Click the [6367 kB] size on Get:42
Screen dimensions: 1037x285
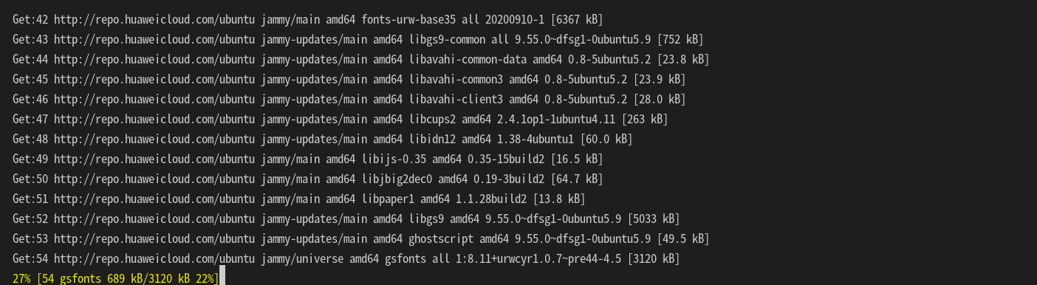[x=577, y=20]
